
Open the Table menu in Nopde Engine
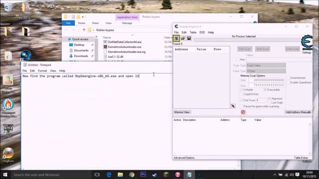[193, 32]
